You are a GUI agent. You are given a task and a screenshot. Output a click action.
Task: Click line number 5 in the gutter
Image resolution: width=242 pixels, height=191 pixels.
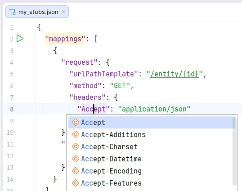(12, 74)
